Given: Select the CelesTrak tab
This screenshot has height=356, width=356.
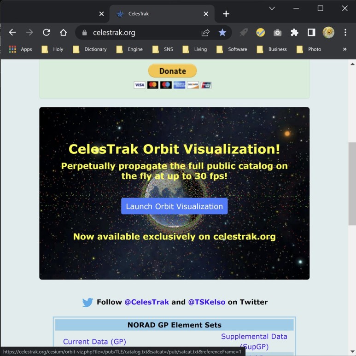Looking at the screenshot, I should pos(162,14).
